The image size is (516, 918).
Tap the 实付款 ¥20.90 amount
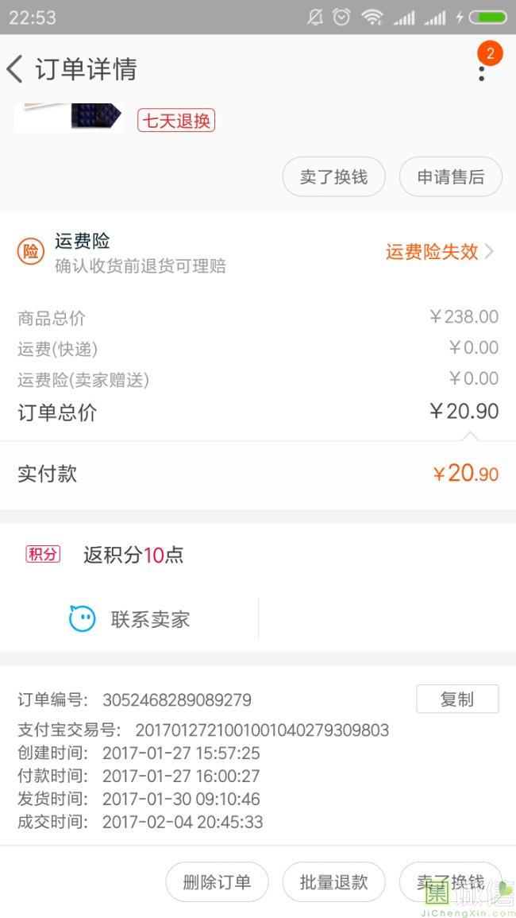465,474
